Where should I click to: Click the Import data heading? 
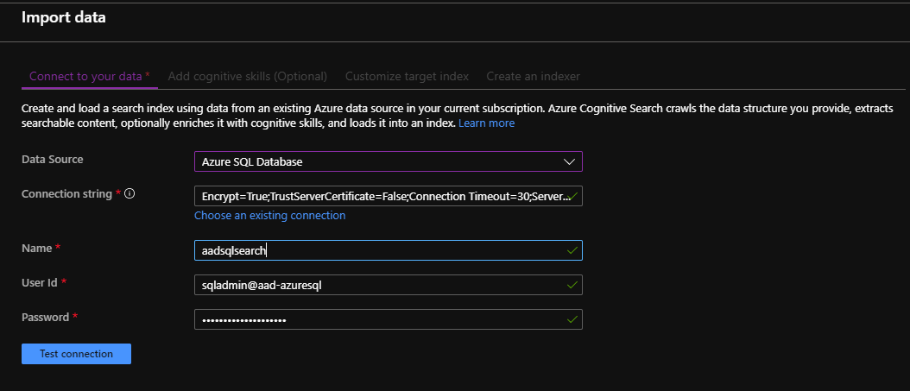click(64, 17)
